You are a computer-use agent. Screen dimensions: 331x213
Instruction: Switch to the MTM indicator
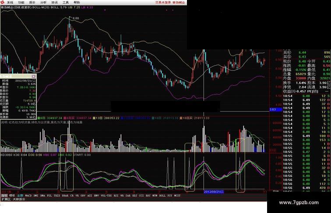[x=155, y=196]
